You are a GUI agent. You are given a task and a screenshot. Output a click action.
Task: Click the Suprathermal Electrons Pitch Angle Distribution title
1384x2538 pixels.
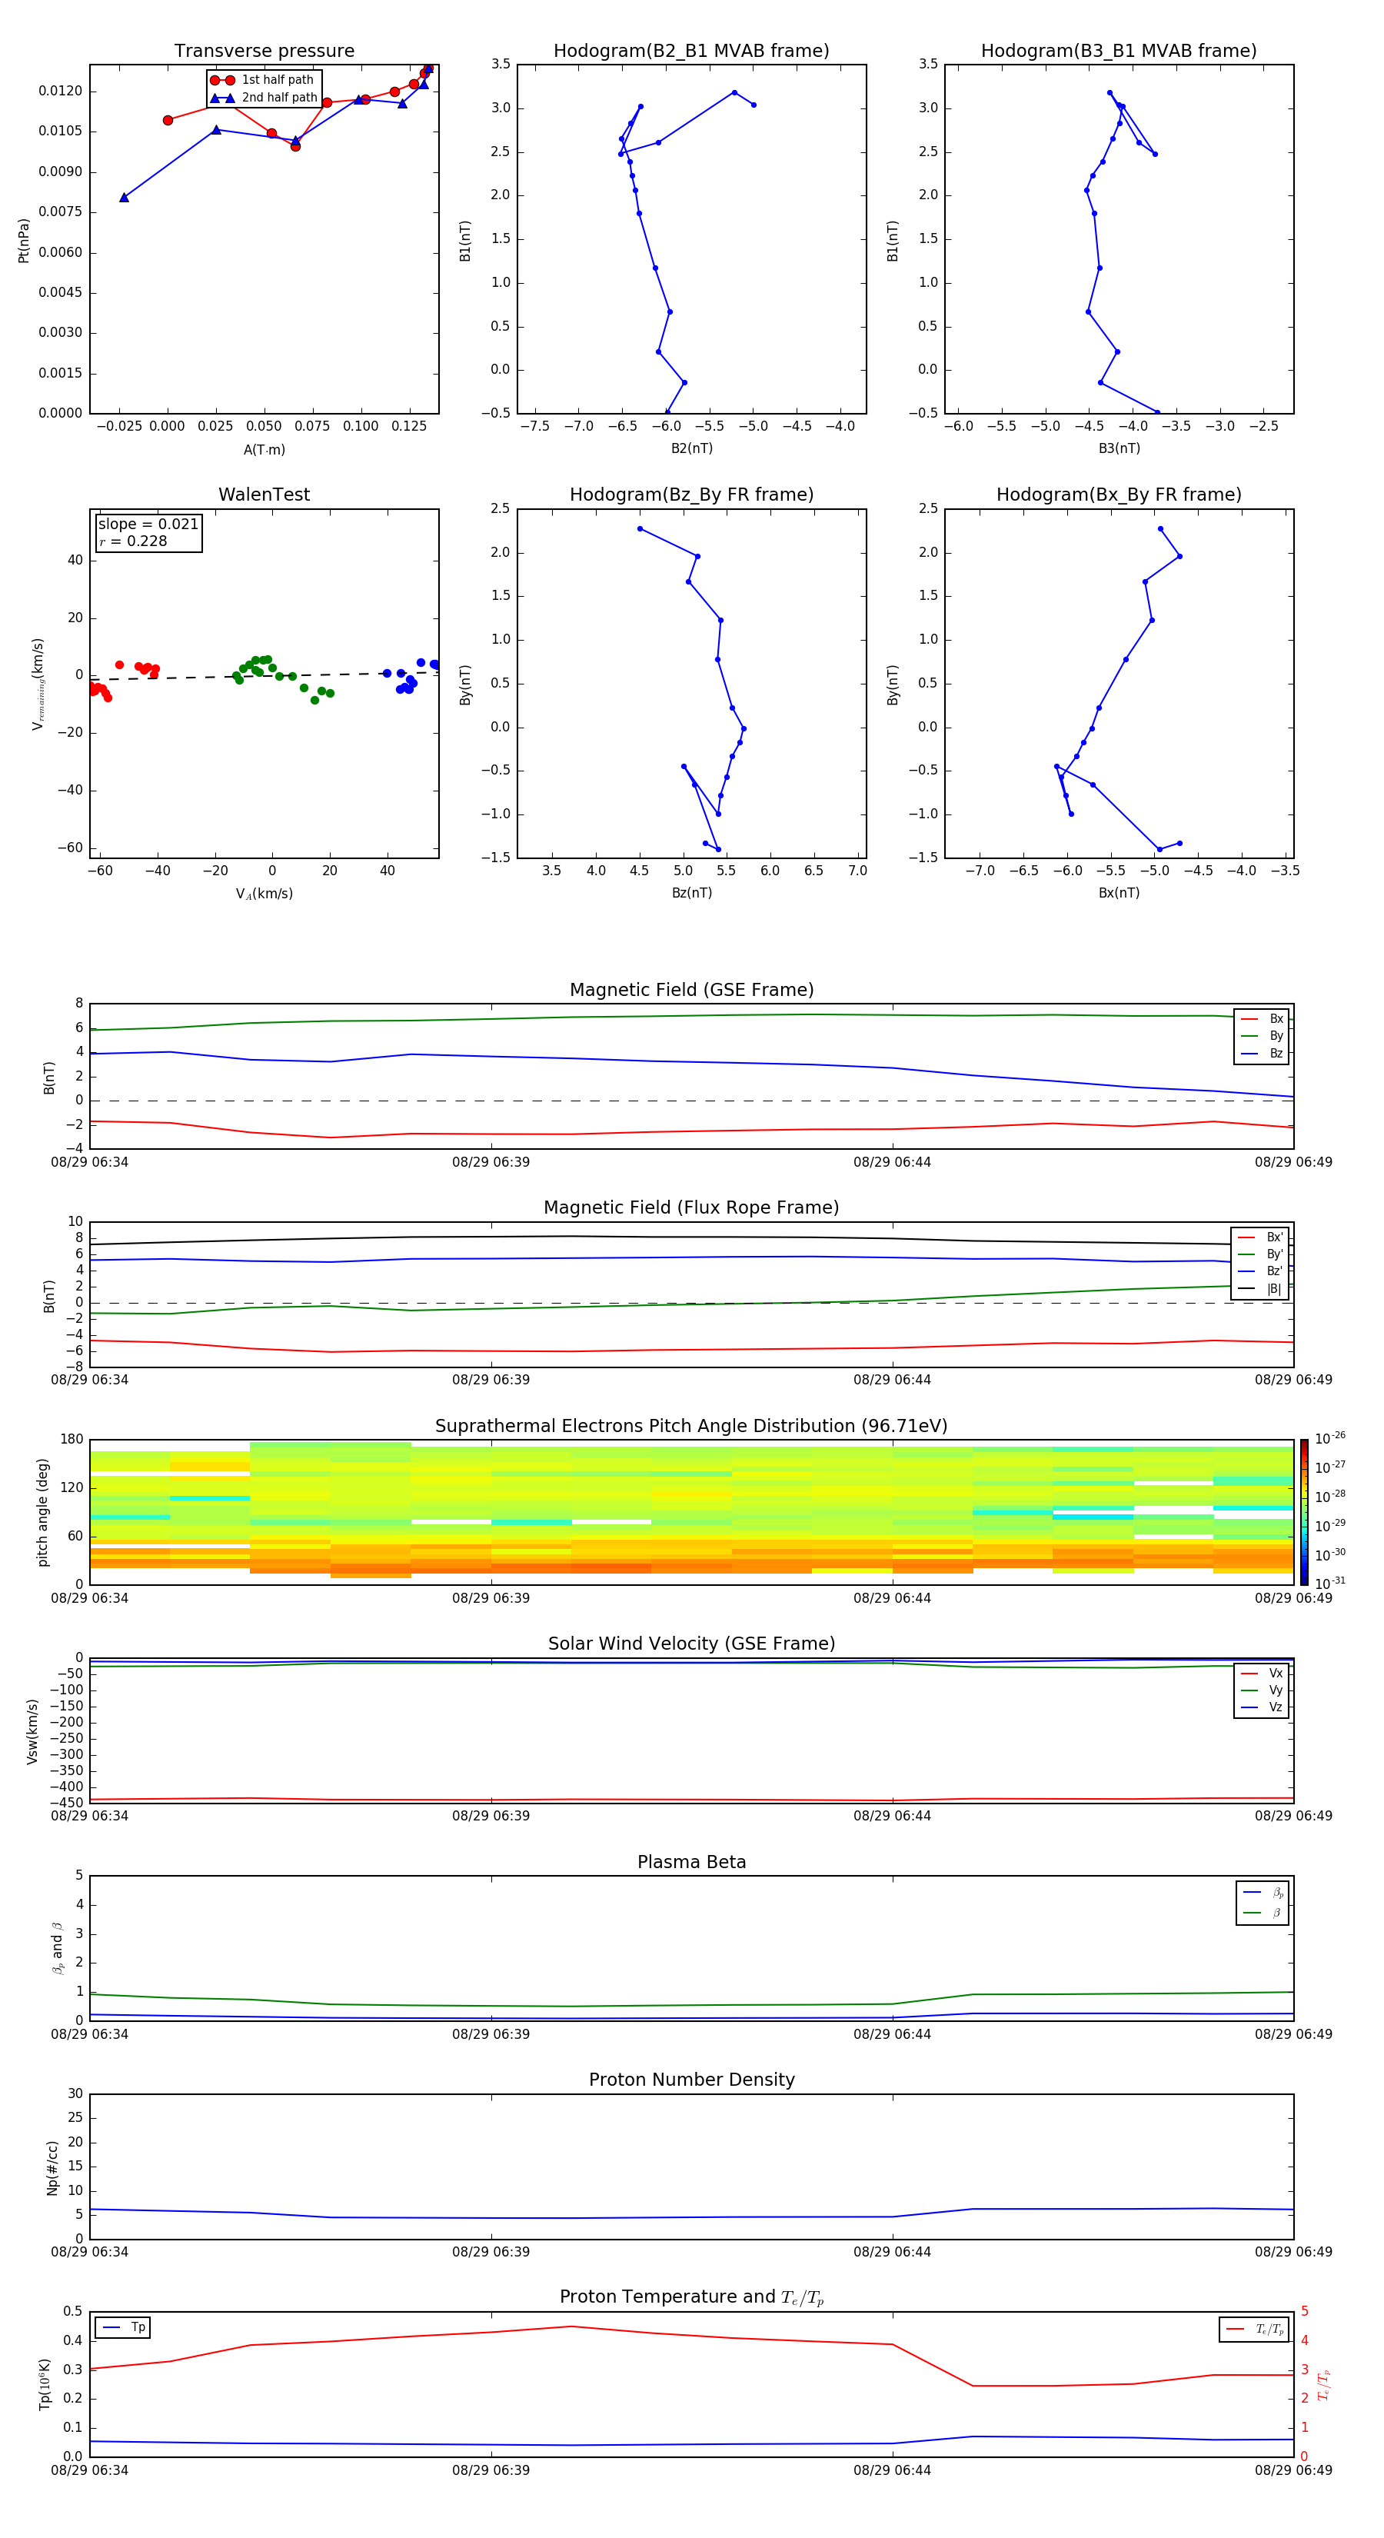coord(691,1427)
